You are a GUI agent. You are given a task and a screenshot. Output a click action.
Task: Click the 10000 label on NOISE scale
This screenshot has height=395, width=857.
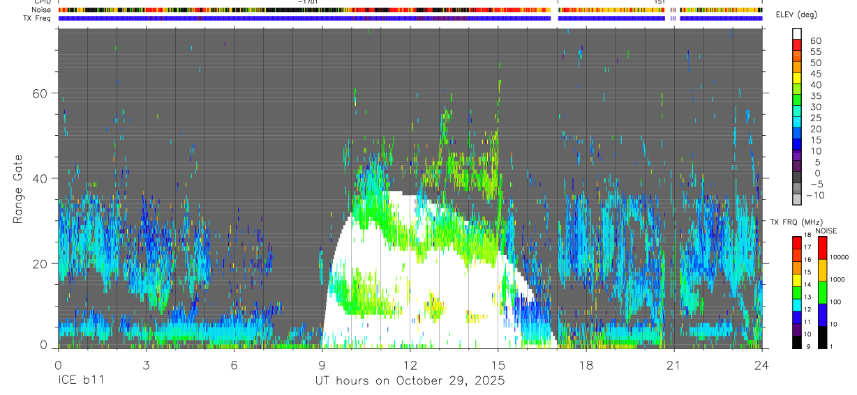[x=838, y=257]
